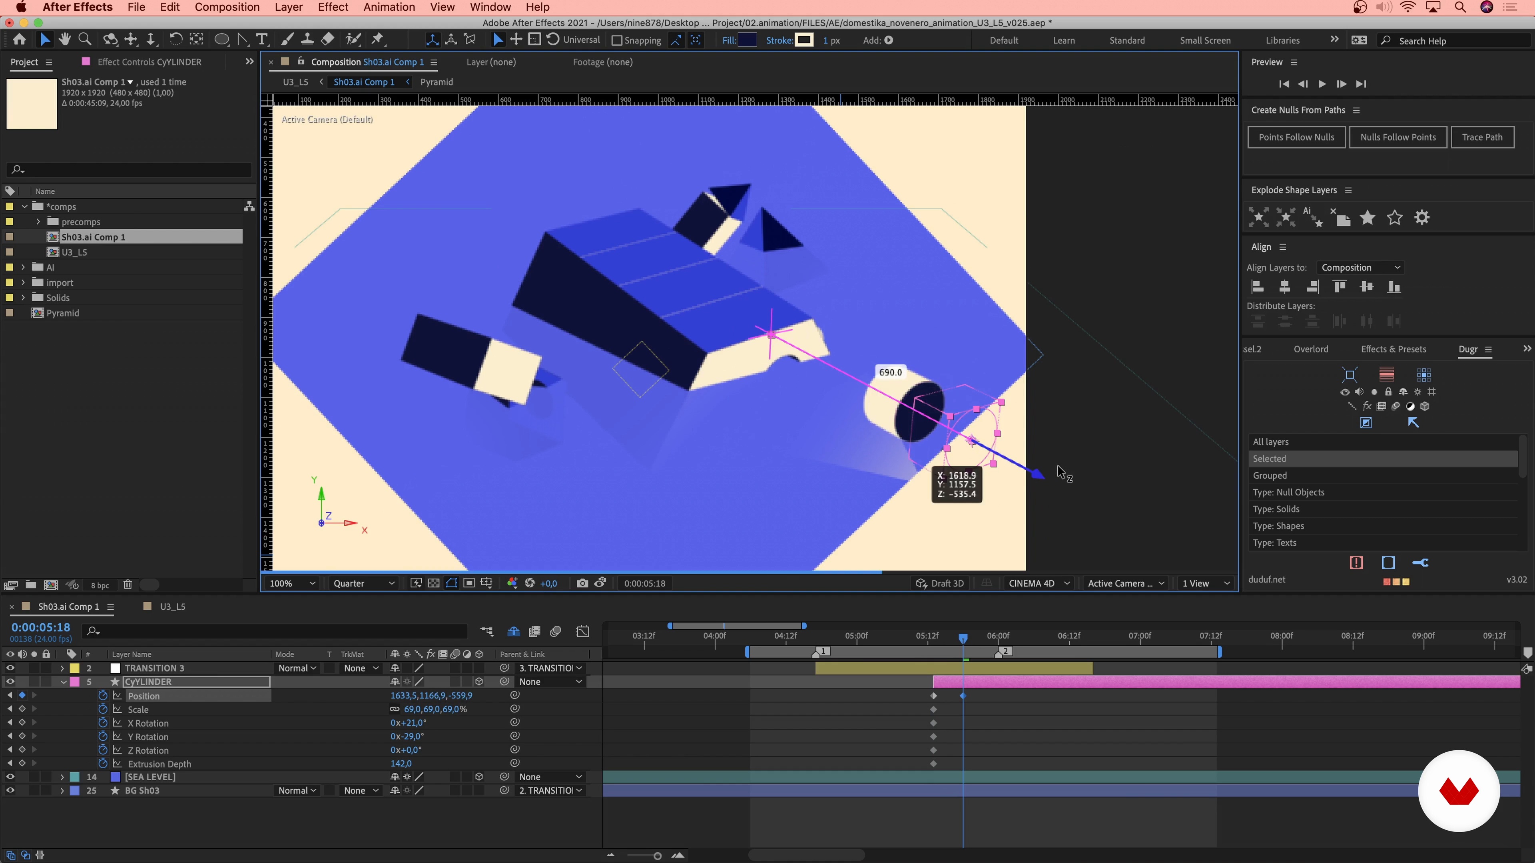1535x863 pixels.
Task: Select the Clone Stamp tool
Action: (307, 40)
